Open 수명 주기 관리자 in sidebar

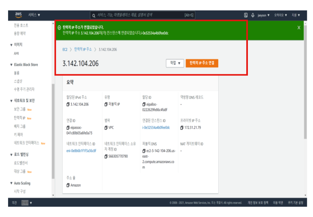24,89
